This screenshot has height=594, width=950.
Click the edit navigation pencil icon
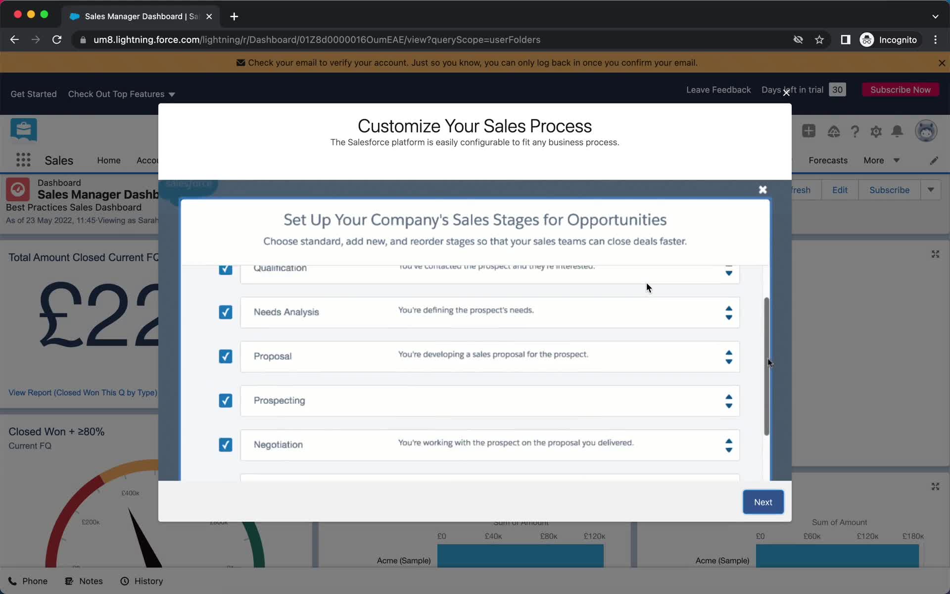(934, 160)
